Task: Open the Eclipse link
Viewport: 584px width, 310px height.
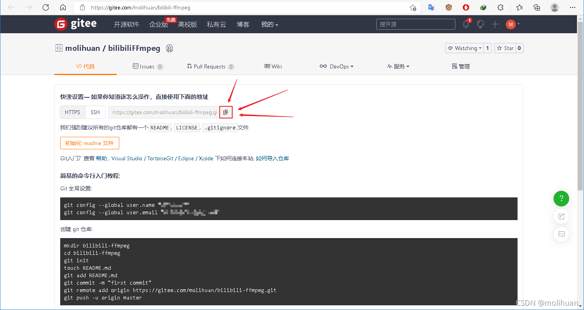Action: [186, 158]
